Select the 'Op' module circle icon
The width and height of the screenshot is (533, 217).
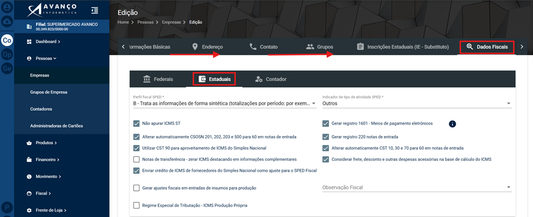pos(7,54)
